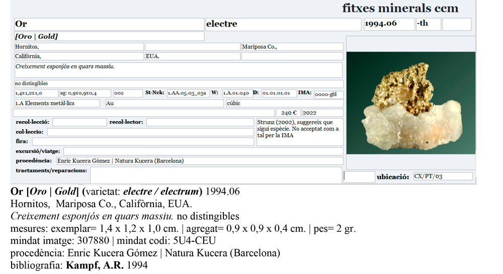
Task: Select the mineral name field 'Or'
Action: tap(109, 24)
